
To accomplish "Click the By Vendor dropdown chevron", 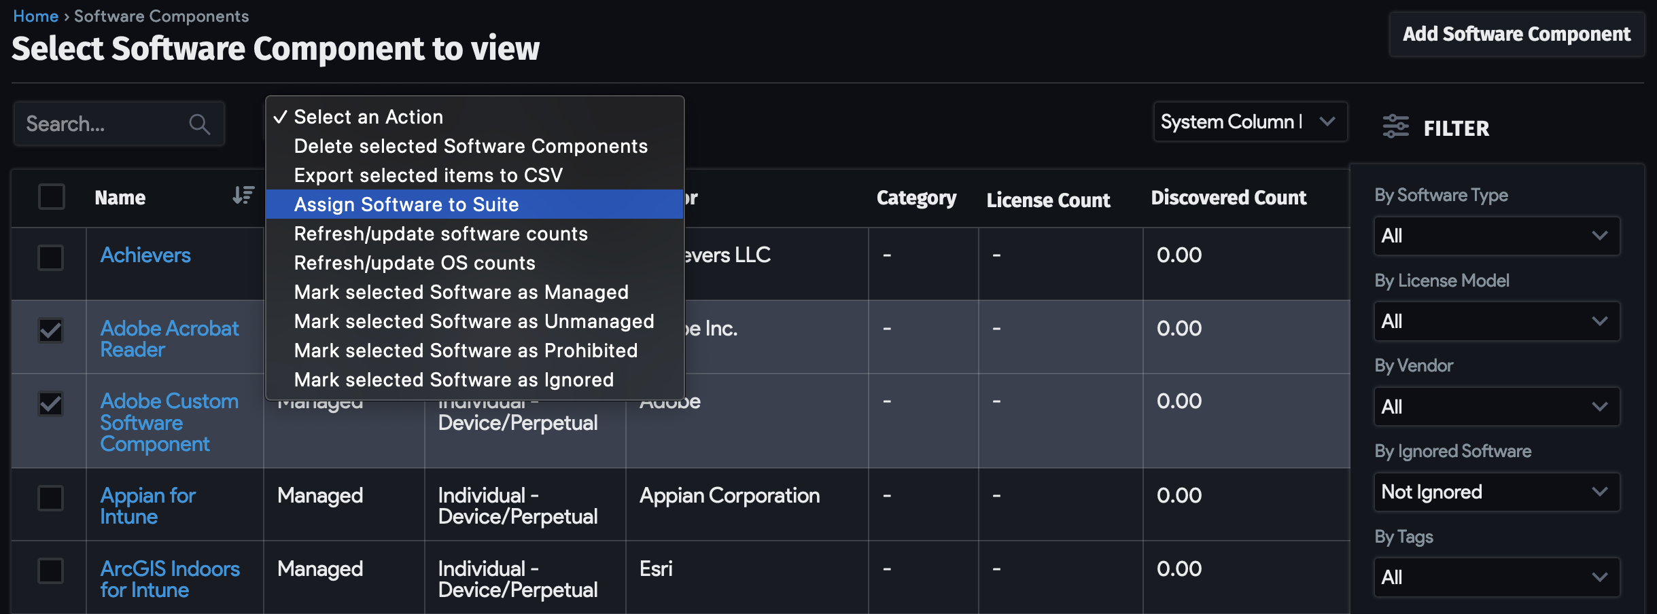I will [x=1601, y=406].
